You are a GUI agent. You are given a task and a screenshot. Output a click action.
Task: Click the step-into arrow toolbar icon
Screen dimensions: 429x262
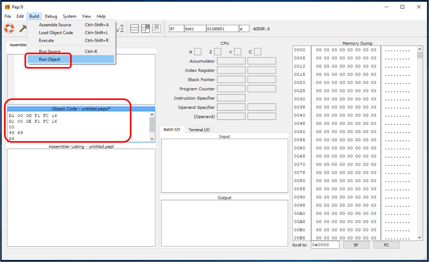pos(120,29)
